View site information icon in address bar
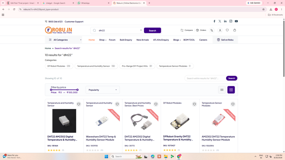The width and height of the screenshot is (285, 160). pos(20,9)
